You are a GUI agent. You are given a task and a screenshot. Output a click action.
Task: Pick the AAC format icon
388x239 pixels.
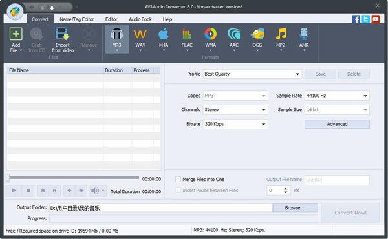tap(233, 34)
